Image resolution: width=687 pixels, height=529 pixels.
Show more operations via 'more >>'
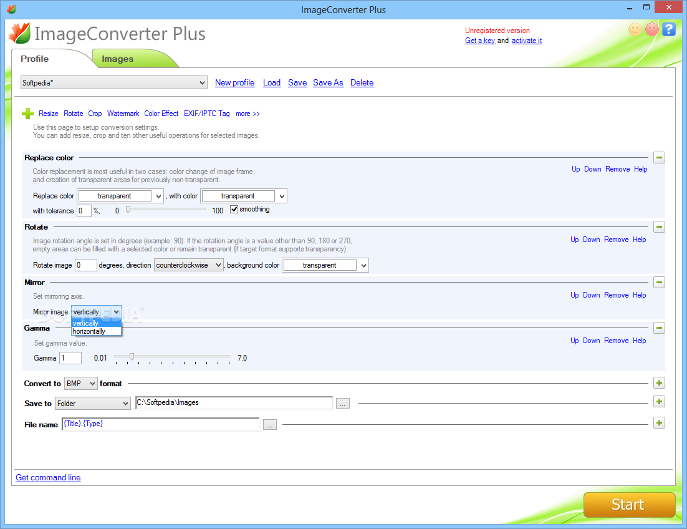247,114
